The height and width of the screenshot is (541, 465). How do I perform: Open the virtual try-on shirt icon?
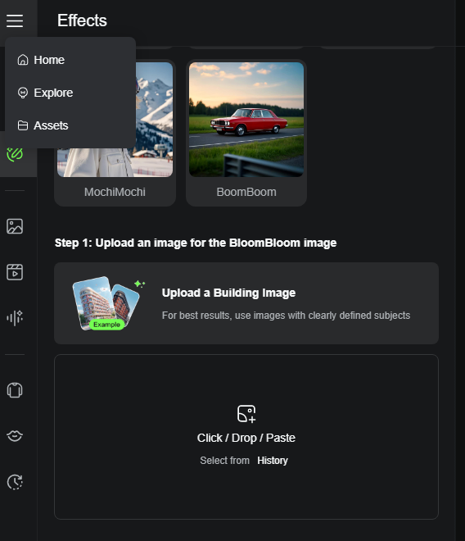click(x=15, y=390)
